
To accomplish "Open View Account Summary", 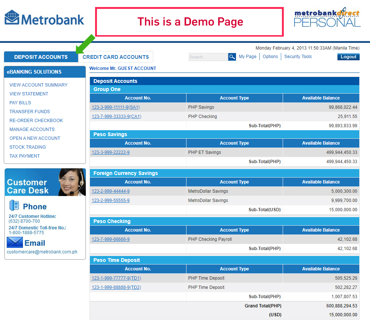I will click(38, 85).
